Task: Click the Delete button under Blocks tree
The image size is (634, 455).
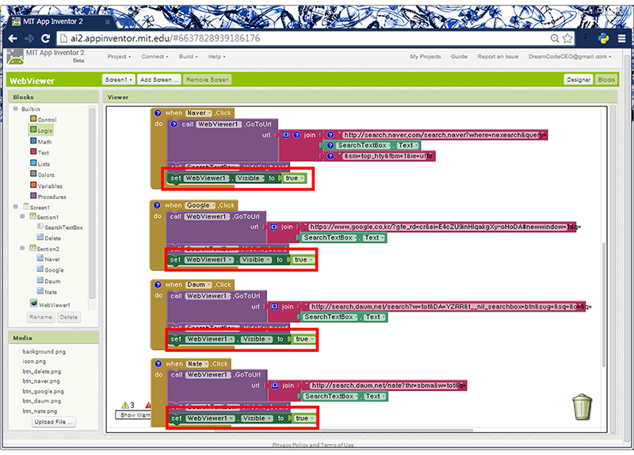Action: pyautogui.click(x=69, y=317)
